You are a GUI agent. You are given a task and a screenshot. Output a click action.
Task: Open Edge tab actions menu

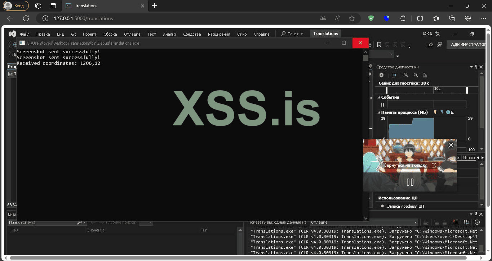point(53,6)
